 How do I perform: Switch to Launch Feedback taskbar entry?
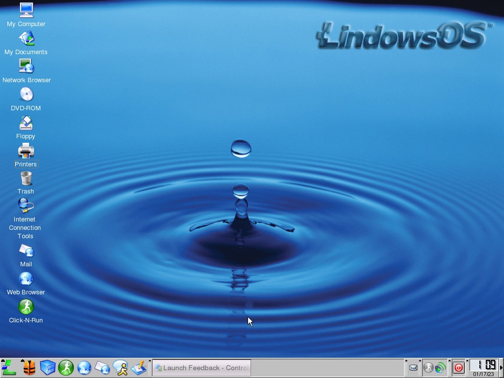202,368
